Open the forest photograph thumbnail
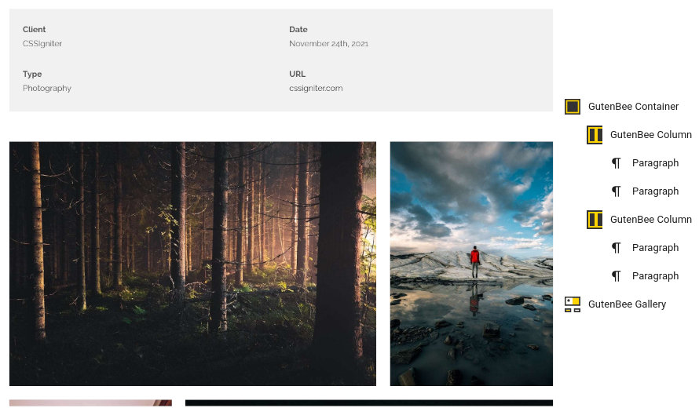This screenshot has height=408, width=699. point(192,264)
